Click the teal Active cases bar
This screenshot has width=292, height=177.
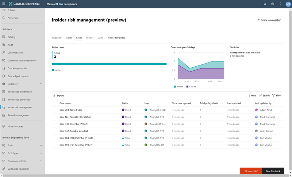(x=109, y=64)
